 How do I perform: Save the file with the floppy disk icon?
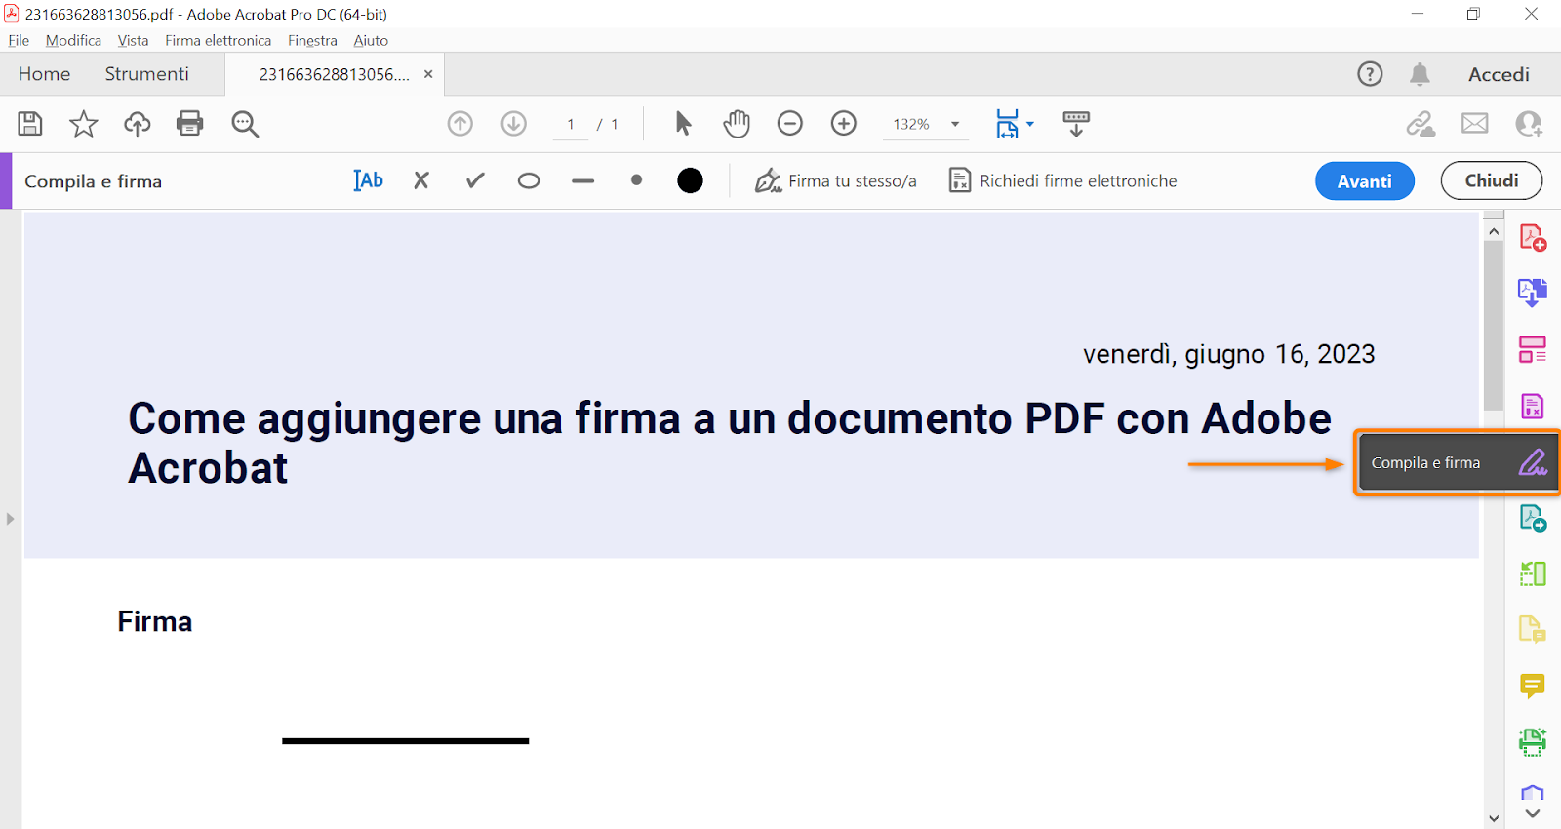(30, 124)
